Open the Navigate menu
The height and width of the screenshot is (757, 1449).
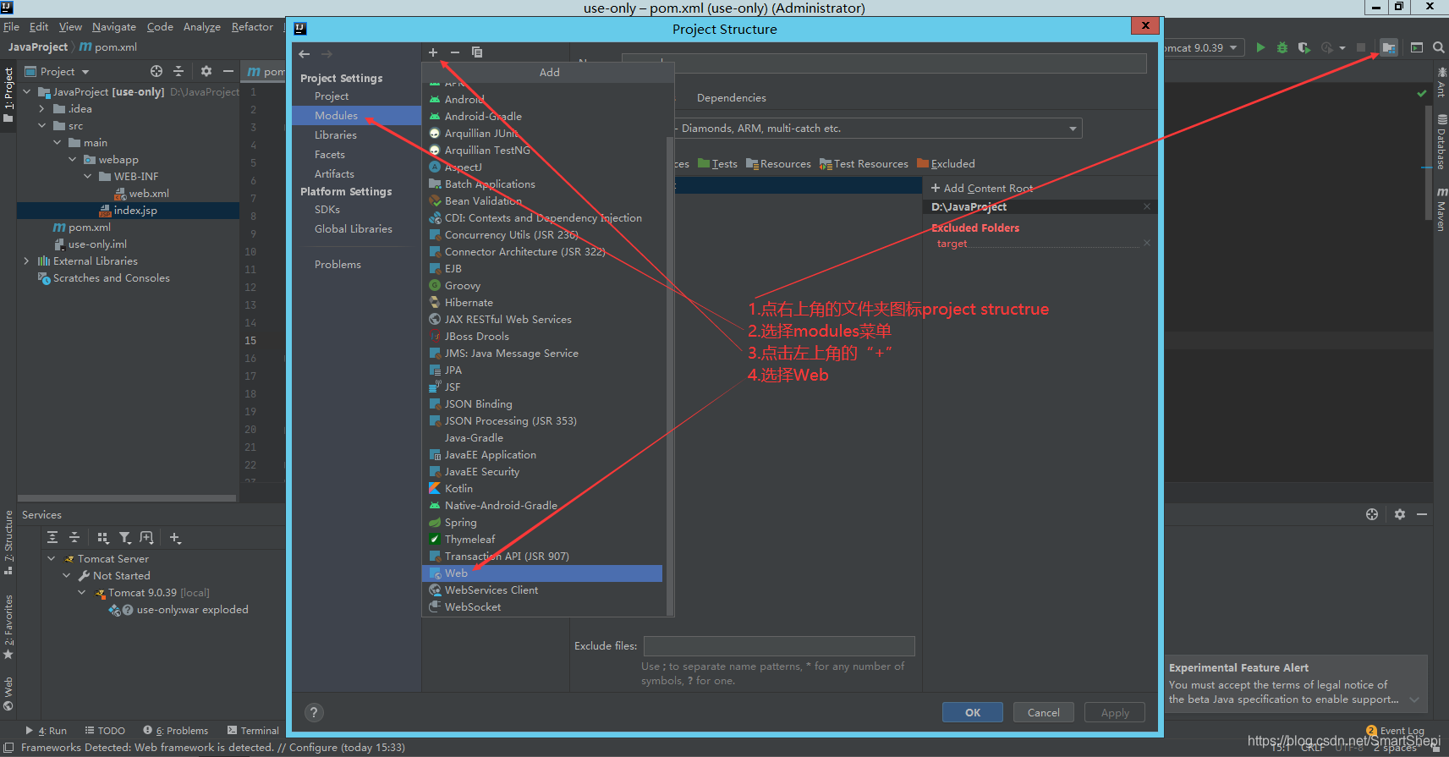pyautogui.click(x=114, y=27)
